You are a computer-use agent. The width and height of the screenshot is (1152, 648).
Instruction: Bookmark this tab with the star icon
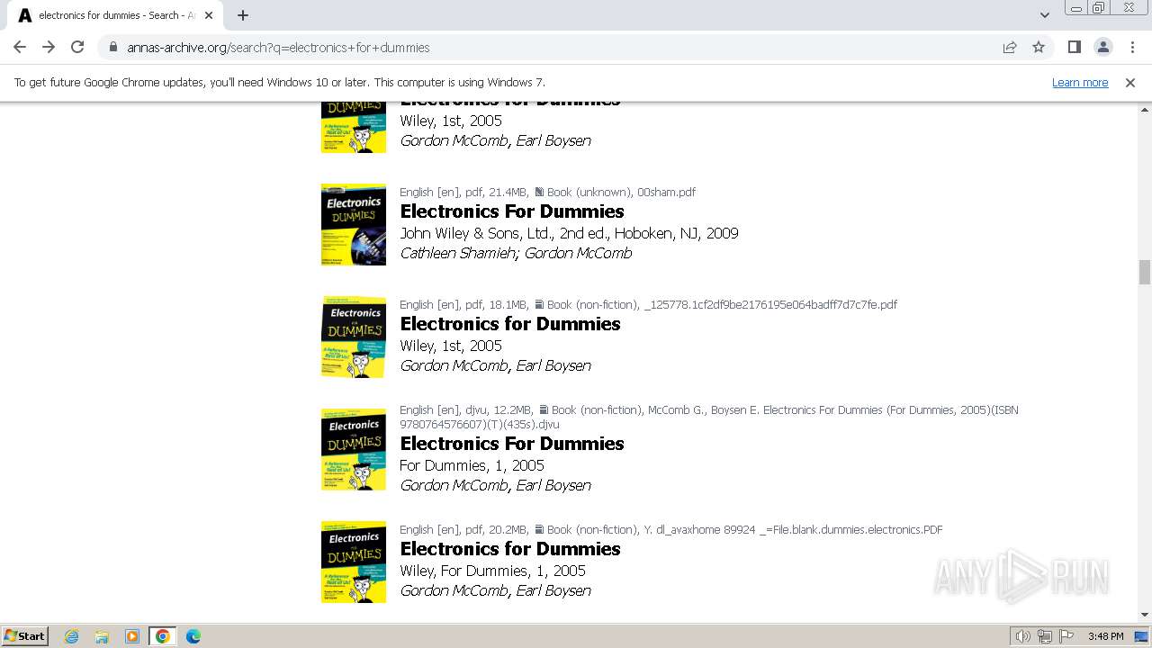click(x=1039, y=47)
